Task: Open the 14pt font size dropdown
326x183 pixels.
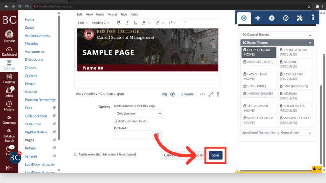Action: pyautogui.click(x=82, y=23)
